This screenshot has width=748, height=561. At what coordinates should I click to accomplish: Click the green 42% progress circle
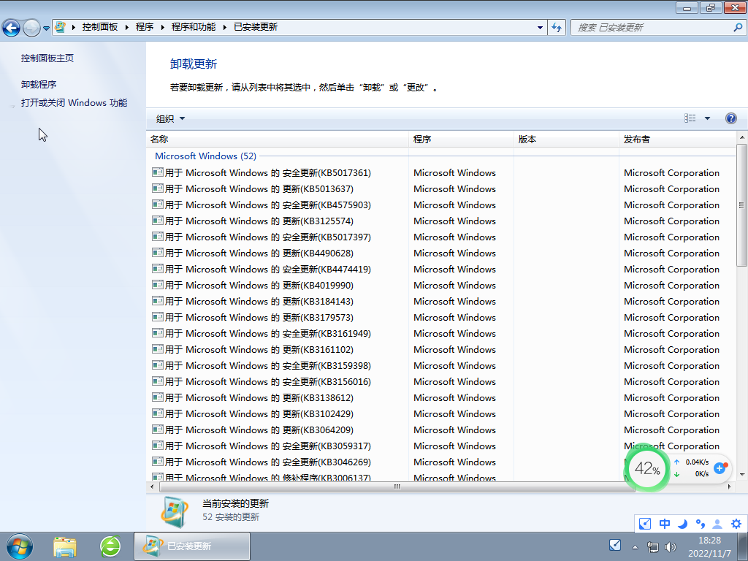tap(647, 470)
